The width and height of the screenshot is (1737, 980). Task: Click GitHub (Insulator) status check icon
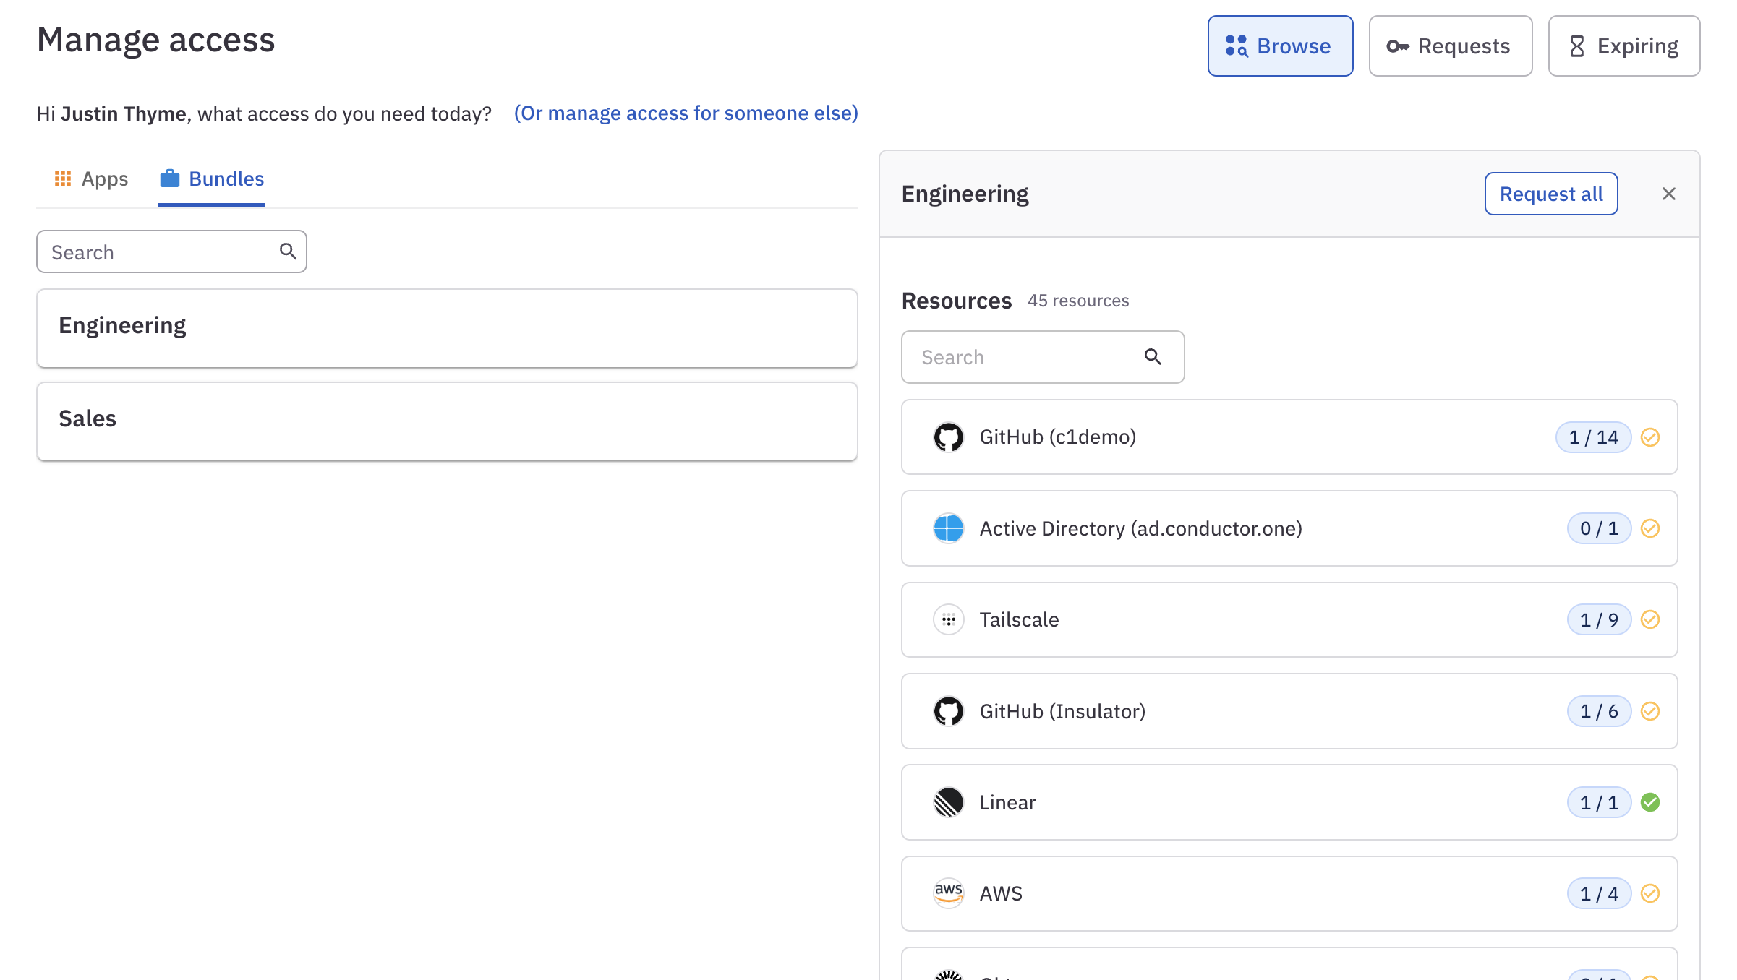point(1650,711)
